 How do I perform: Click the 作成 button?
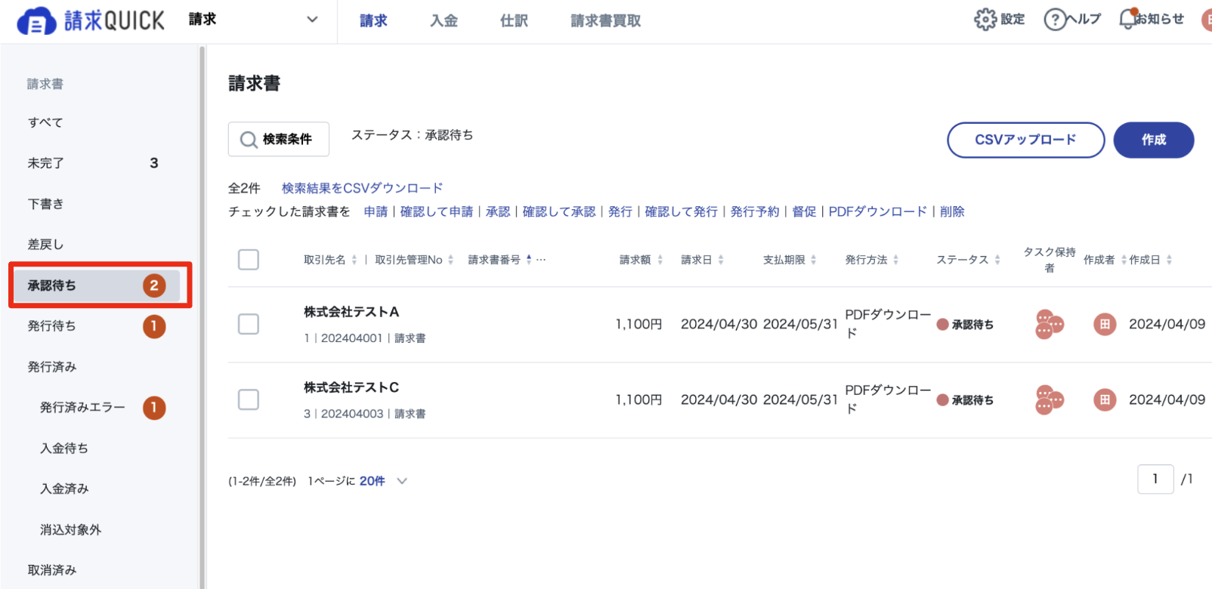(x=1154, y=140)
